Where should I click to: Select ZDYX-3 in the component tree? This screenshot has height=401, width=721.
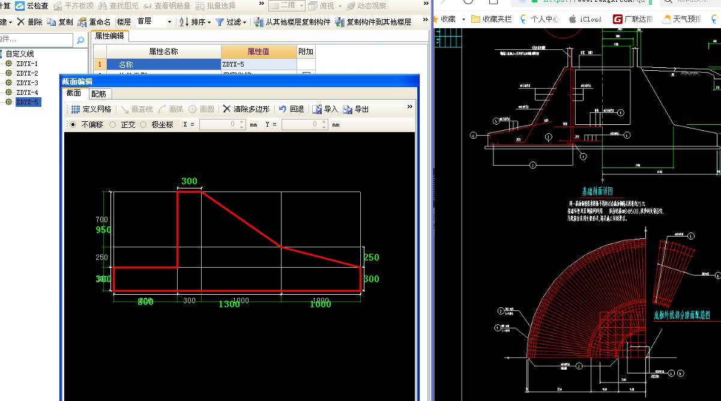[26, 83]
